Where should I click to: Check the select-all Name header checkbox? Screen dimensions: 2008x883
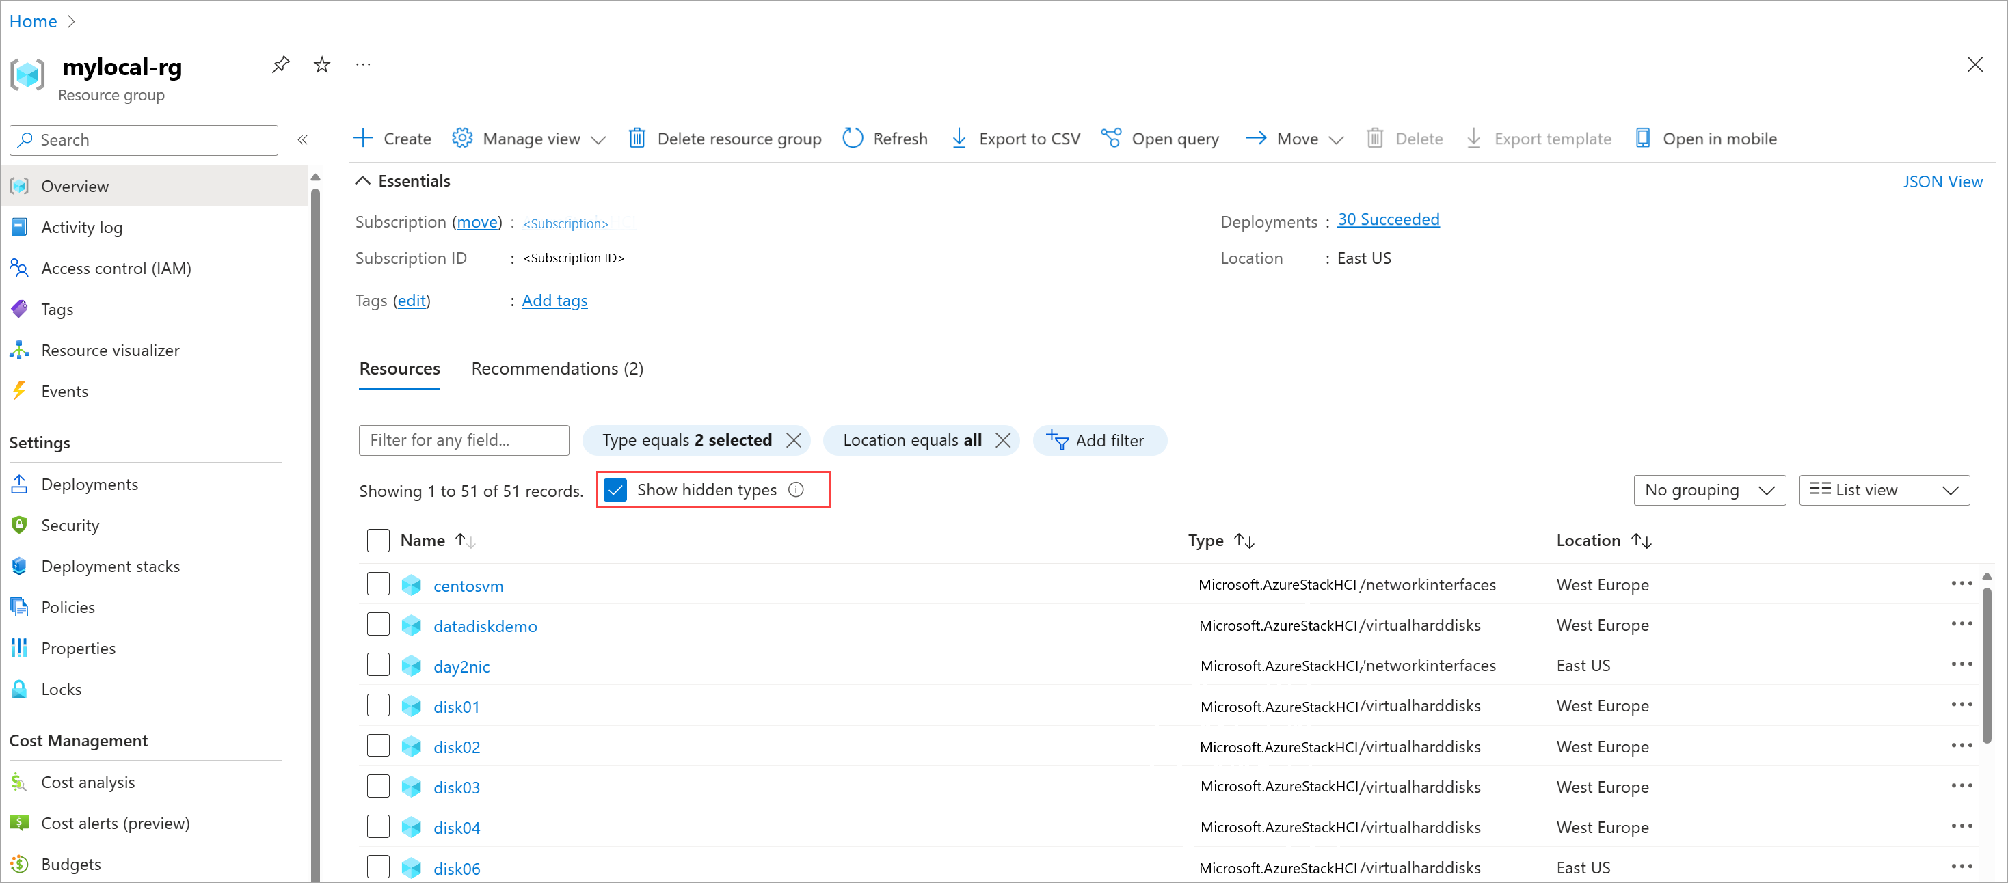click(378, 540)
